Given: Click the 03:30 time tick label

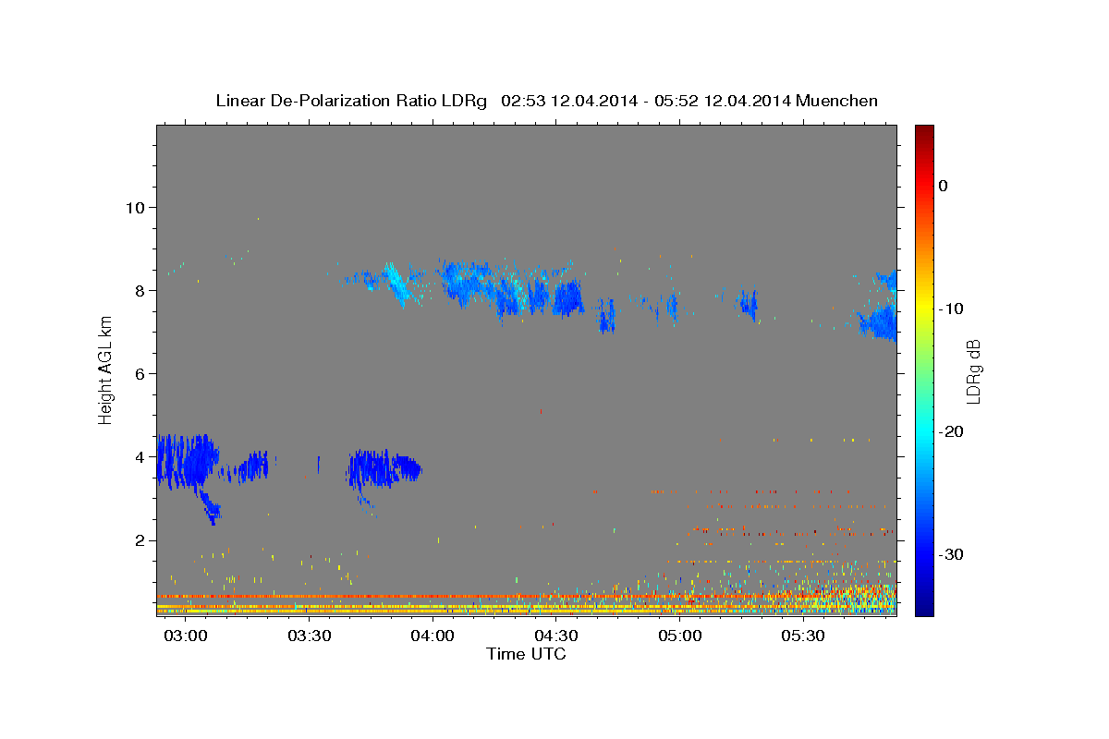Looking at the screenshot, I should click(310, 636).
